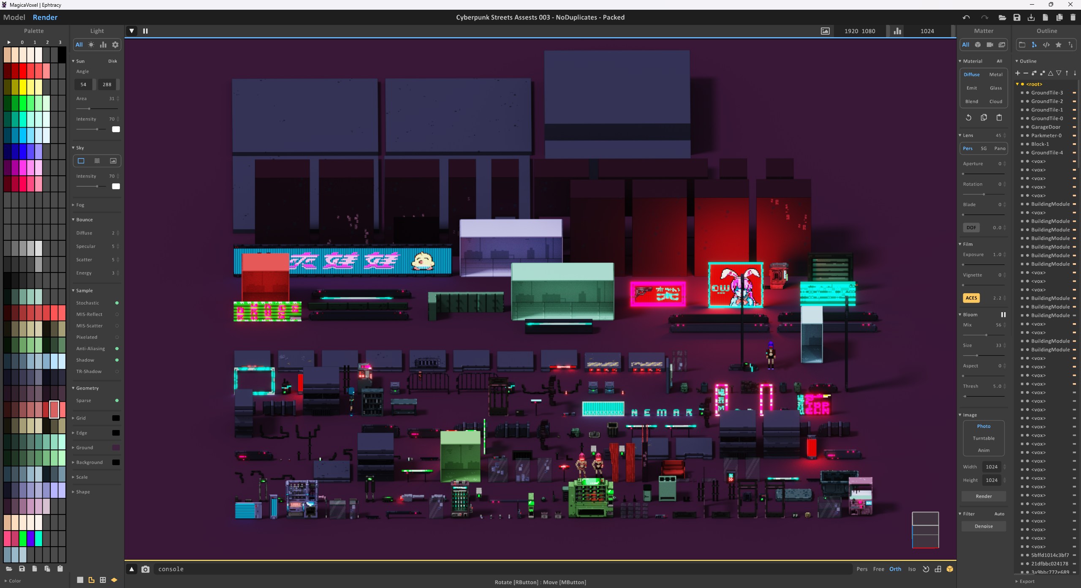Expand the Fog section
The image size is (1081, 588).
73,205
